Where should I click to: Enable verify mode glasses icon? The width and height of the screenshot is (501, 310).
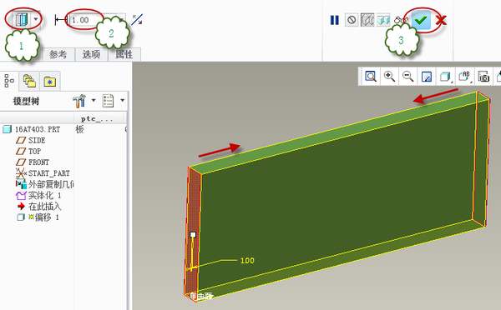400,20
